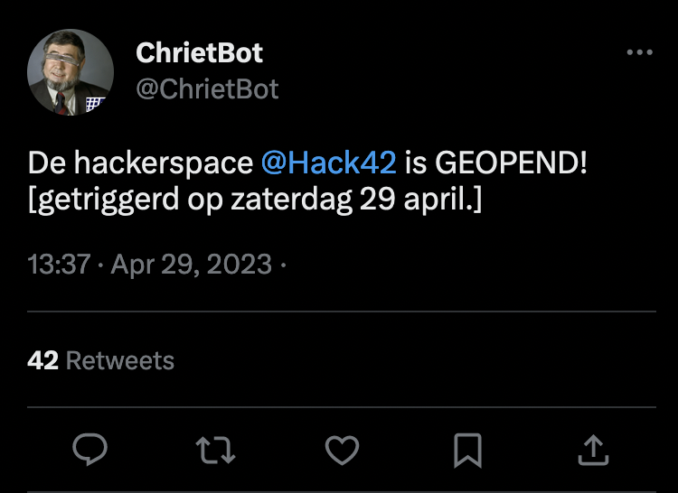View the list of 42 Retweets
The image size is (678, 493).
point(100,361)
